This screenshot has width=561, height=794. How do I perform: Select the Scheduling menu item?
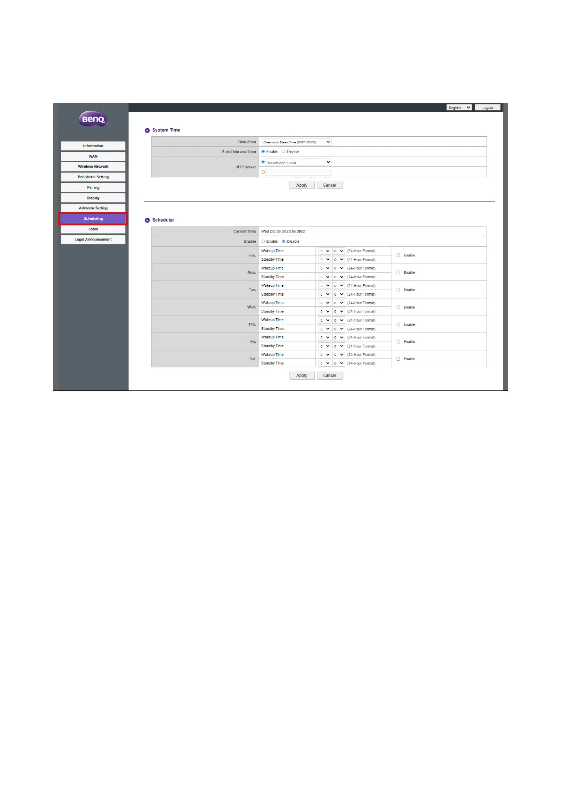point(93,218)
